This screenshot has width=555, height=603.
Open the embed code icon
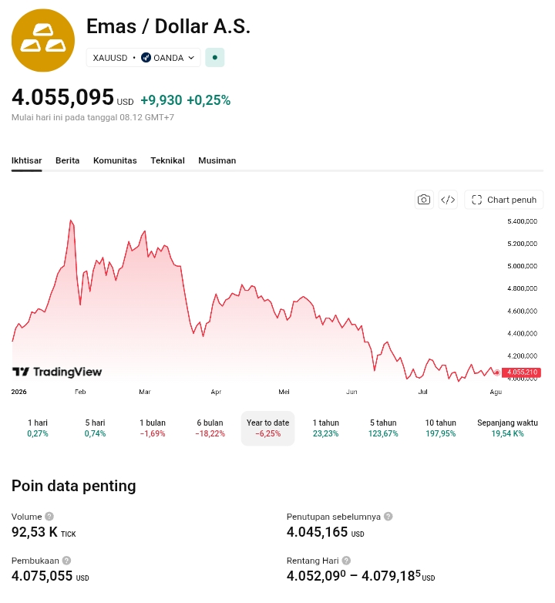tap(448, 200)
